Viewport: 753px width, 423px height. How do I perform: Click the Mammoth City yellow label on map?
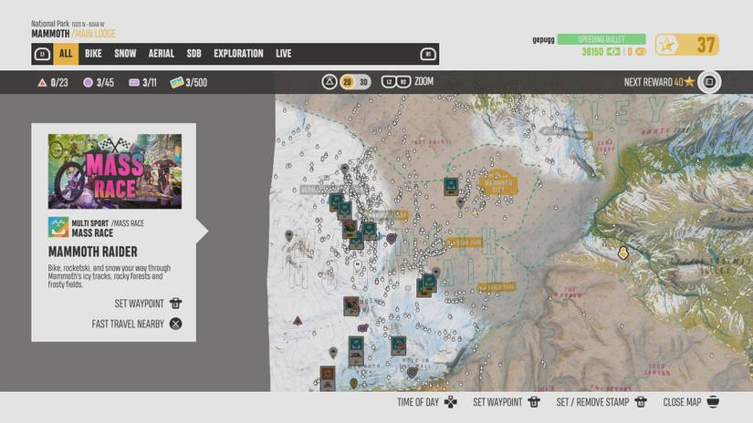pos(498,183)
